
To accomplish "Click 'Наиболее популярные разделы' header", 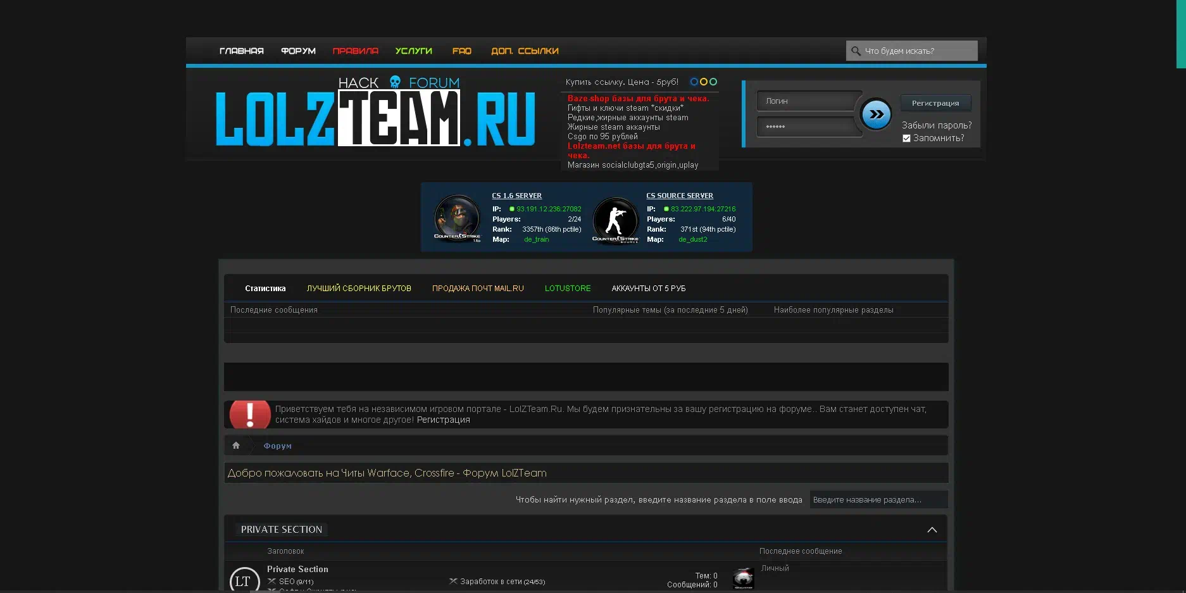I will 833,309.
